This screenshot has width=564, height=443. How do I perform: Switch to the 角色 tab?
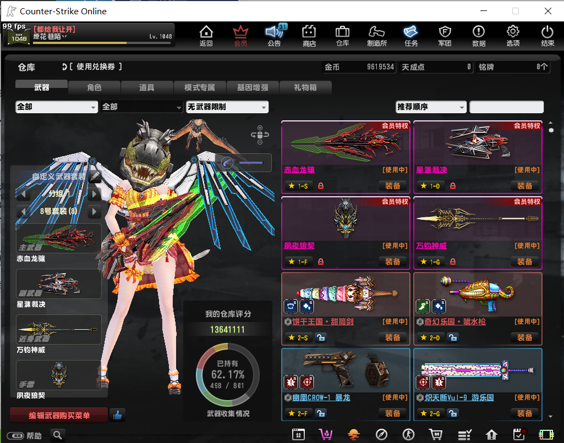click(x=94, y=87)
